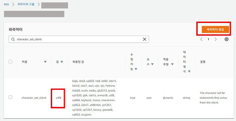Sort by 수정 가능 column arrow

coord(136,69)
